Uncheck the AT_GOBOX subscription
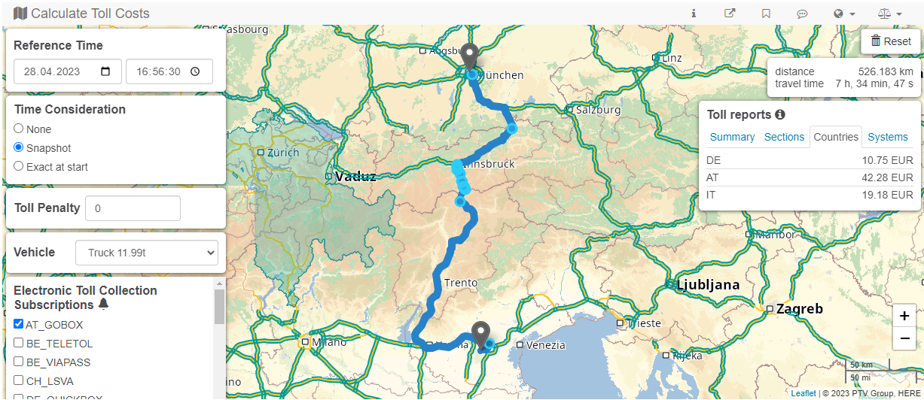Viewport: 924px width, 400px height. click(x=19, y=324)
